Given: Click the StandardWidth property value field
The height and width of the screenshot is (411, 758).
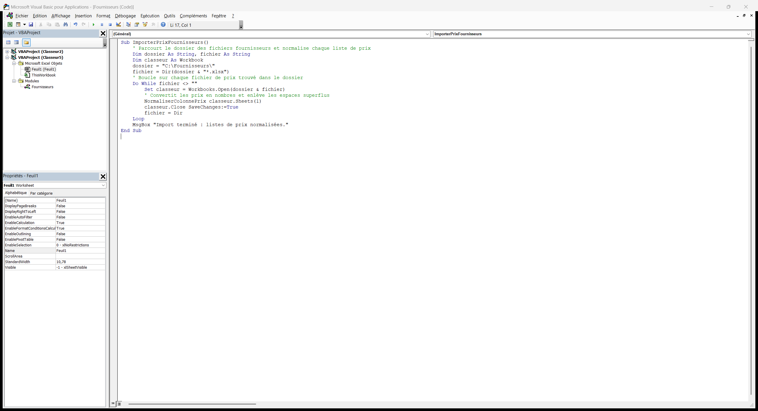Looking at the screenshot, I should (x=80, y=262).
